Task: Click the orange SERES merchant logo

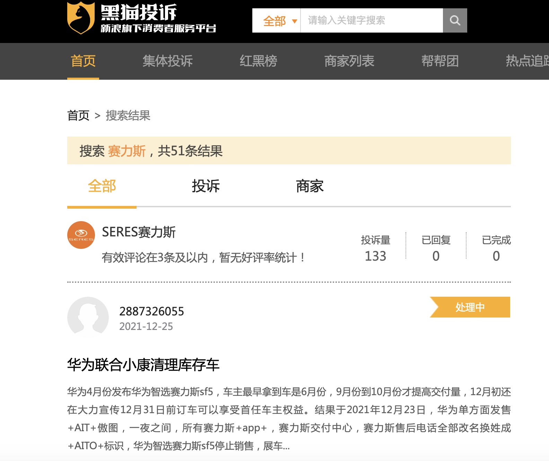Action: click(81, 235)
